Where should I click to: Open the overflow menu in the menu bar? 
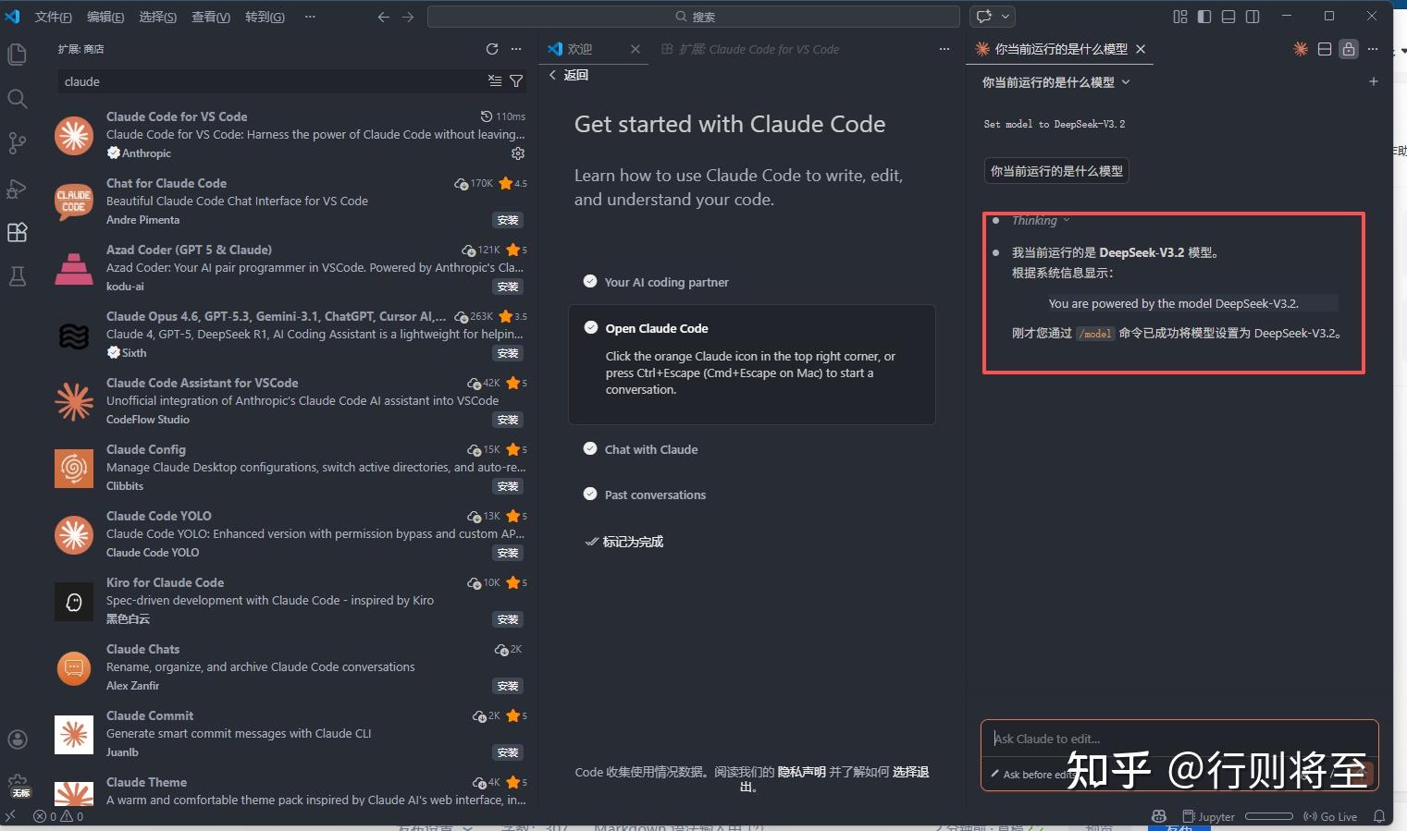[310, 17]
